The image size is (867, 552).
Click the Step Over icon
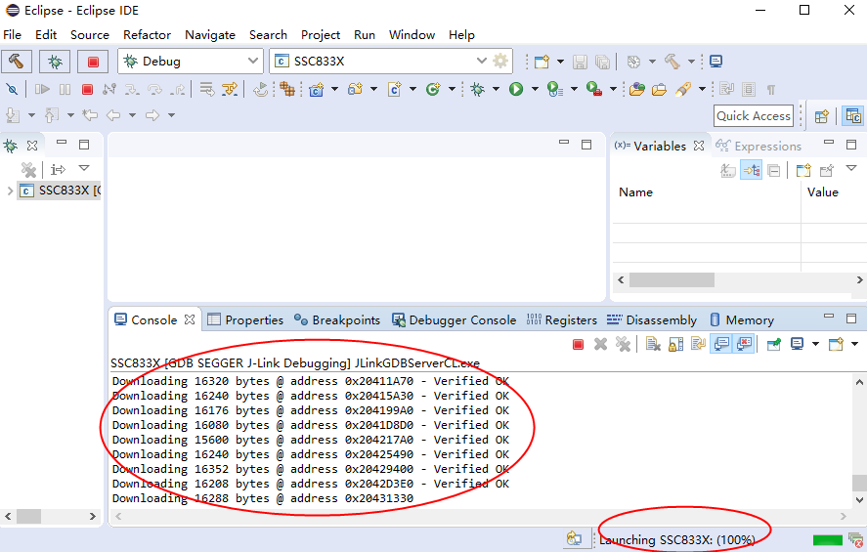tap(154, 89)
